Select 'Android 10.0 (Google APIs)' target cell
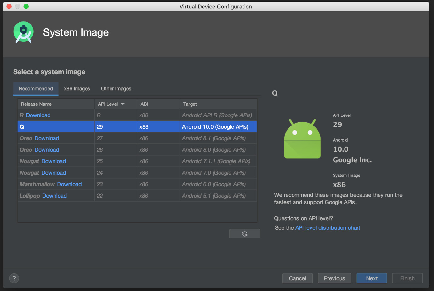 [218, 127]
